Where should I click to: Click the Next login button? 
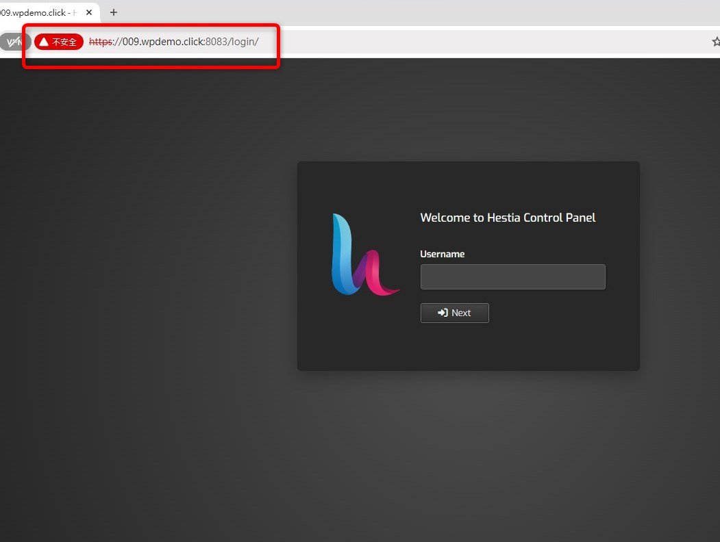[454, 313]
